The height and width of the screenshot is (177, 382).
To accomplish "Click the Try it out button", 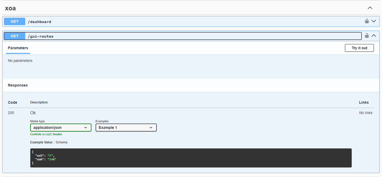I will tap(359, 48).
